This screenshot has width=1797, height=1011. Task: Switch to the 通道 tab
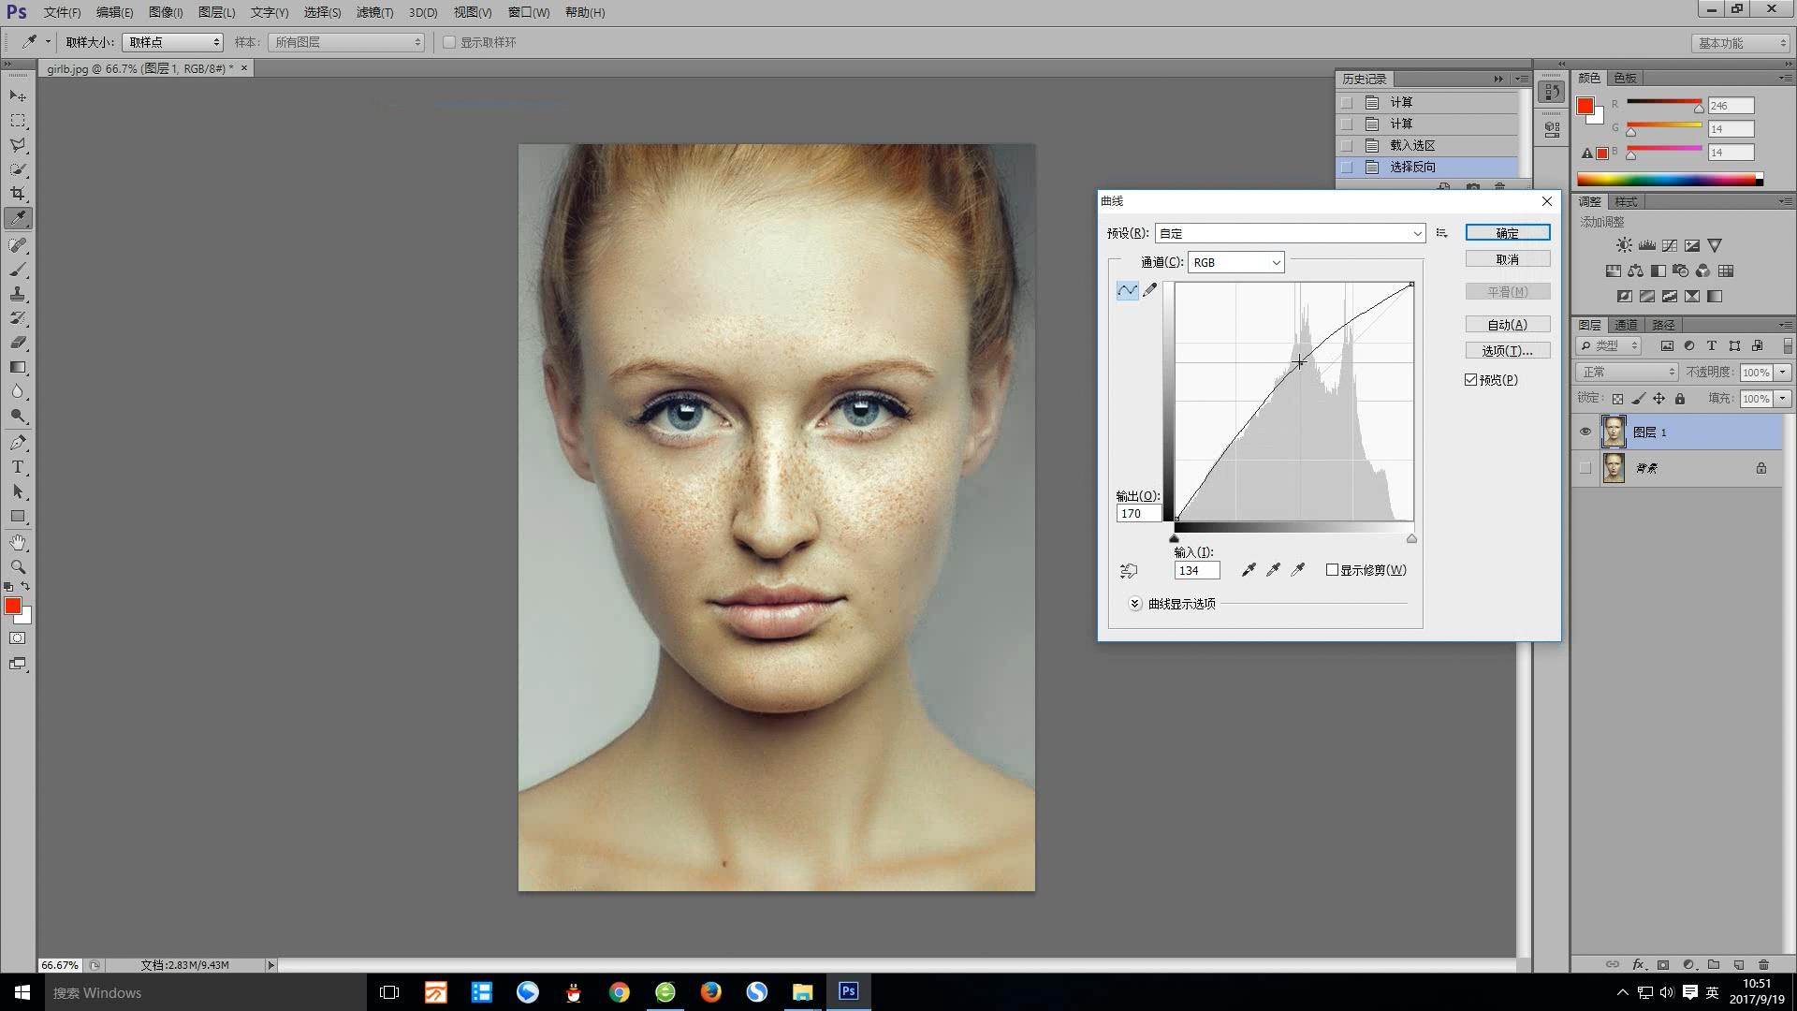(x=1627, y=325)
